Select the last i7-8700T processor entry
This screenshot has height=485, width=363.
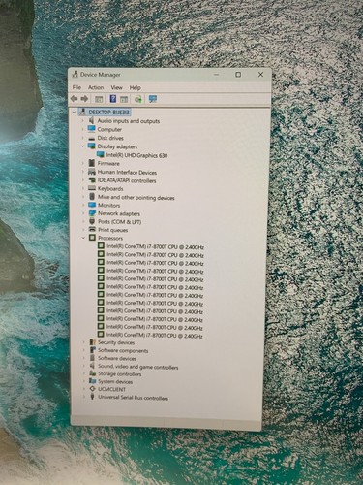tap(155, 336)
